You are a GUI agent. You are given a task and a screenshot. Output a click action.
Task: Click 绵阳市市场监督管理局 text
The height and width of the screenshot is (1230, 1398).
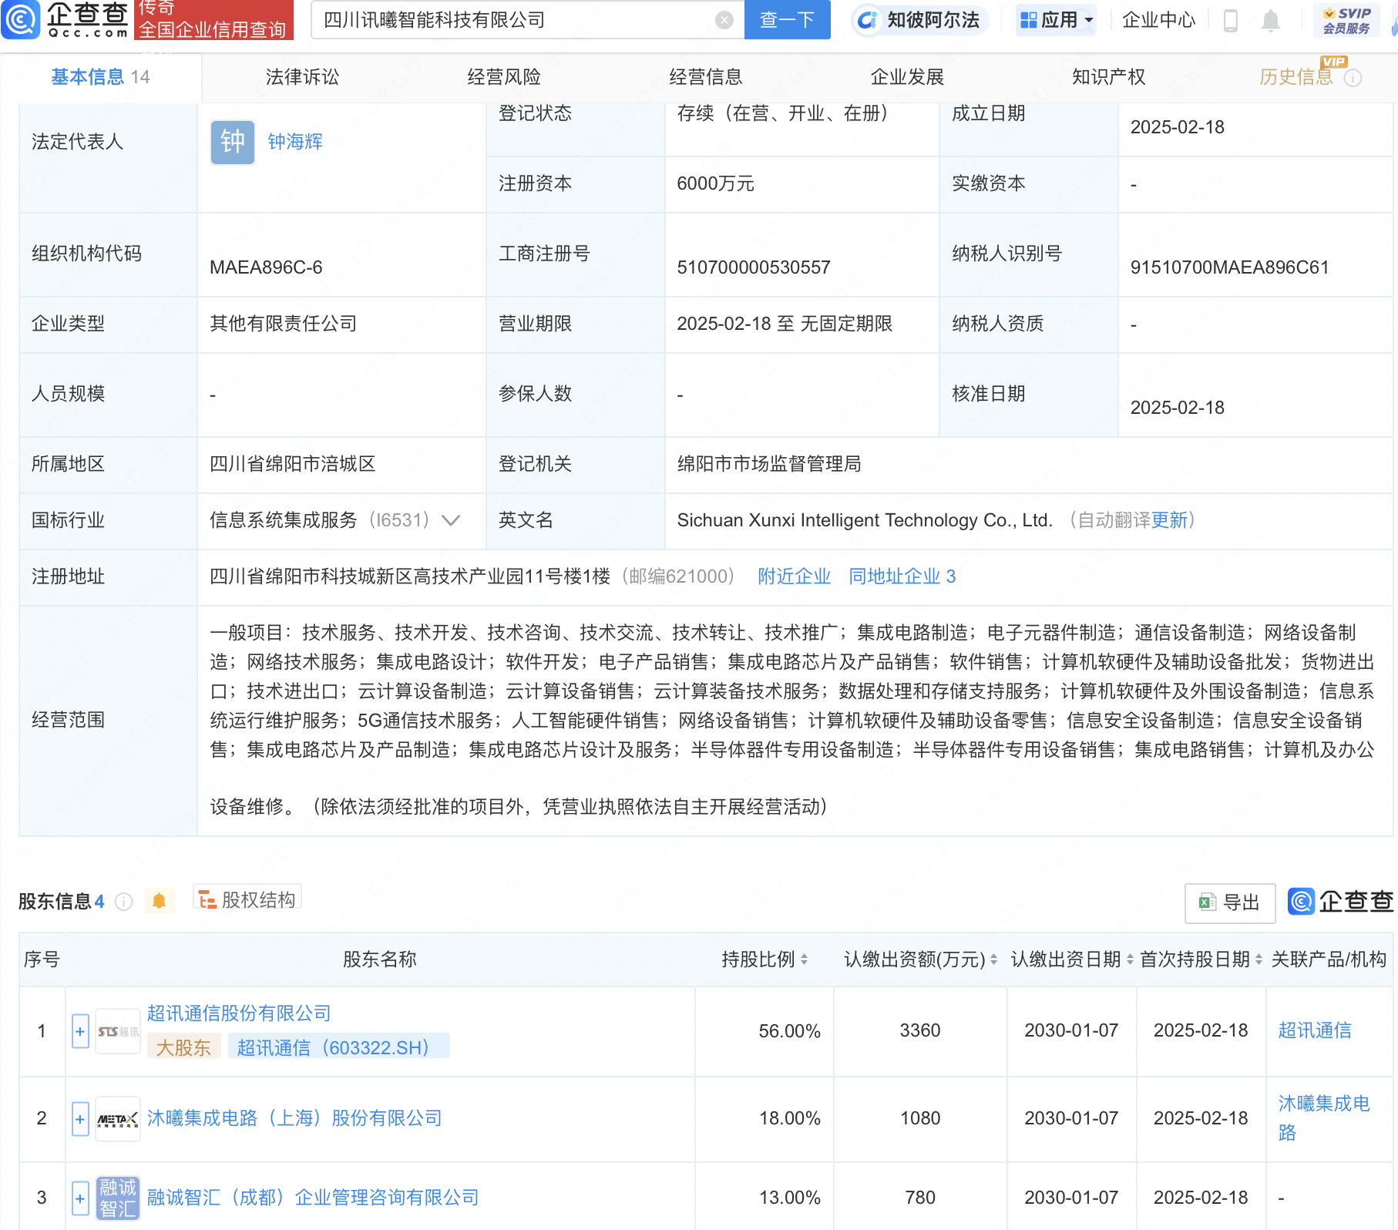[769, 464]
